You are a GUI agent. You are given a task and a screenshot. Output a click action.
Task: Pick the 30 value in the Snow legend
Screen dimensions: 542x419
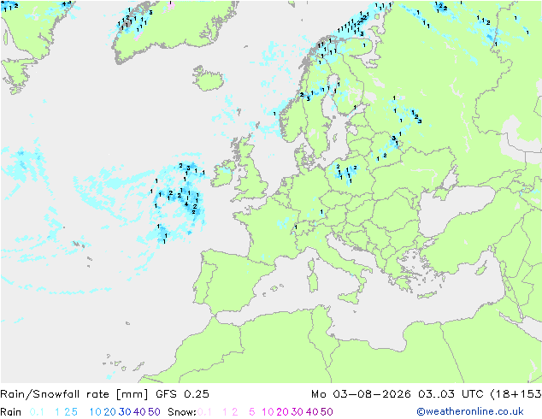click(298, 412)
